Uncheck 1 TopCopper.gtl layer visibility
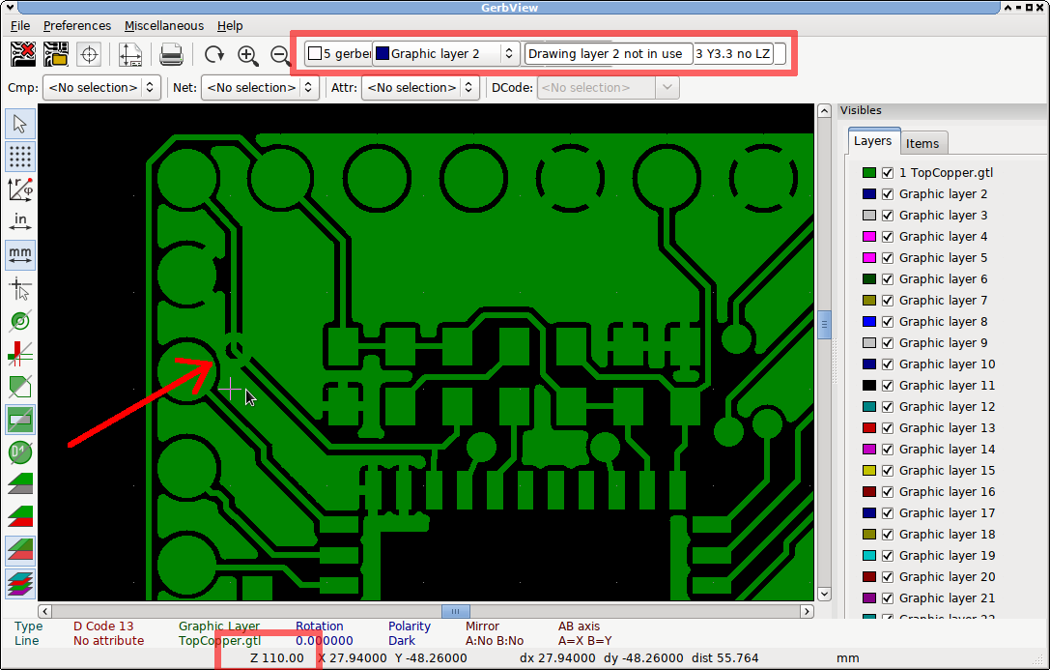This screenshot has height=670, width=1050. (x=888, y=173)
